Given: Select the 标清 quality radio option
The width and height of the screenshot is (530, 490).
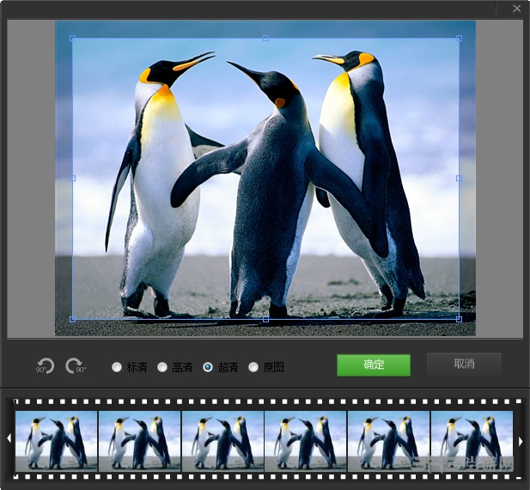Looking at the screenshot, I should (x=117, y=367).
